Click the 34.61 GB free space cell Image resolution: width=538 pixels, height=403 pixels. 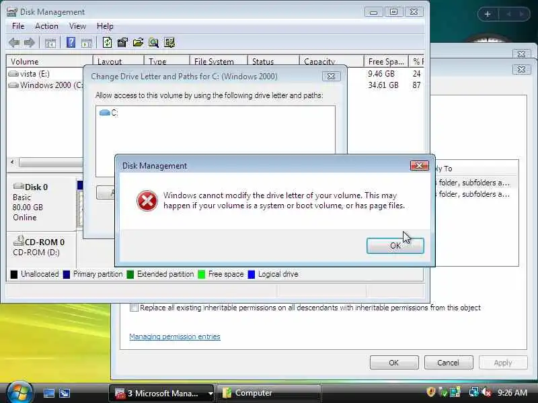[x=383, y=85]
